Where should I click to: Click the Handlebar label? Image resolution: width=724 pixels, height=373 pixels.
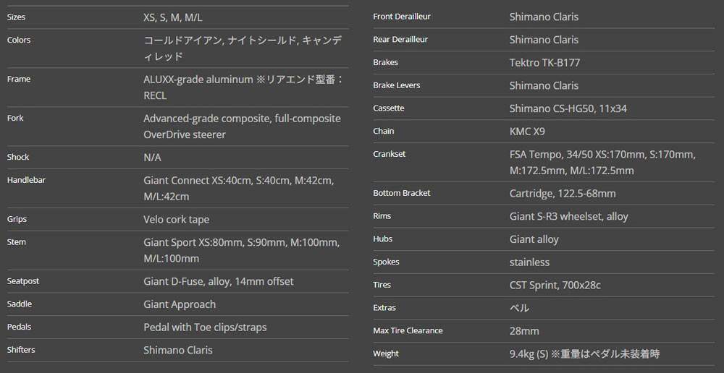point(26,180)
